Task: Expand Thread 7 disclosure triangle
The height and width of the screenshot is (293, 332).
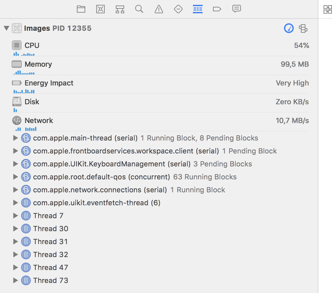Action: [15, 216]
